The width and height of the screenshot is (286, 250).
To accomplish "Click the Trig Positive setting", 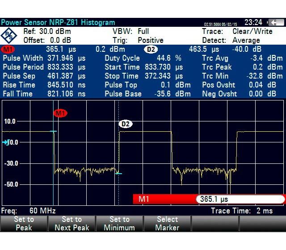I will (x=138, y=40).
